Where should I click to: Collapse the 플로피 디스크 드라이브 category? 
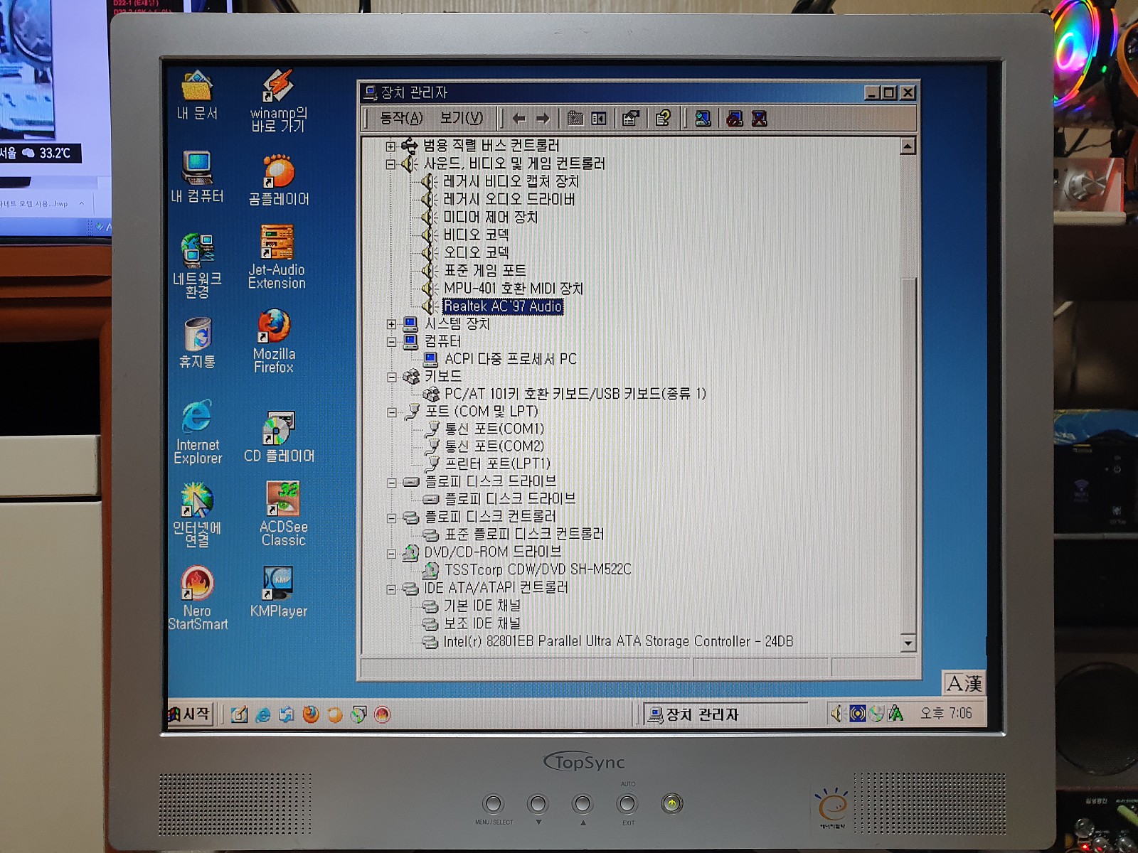(x=391, y=482)
